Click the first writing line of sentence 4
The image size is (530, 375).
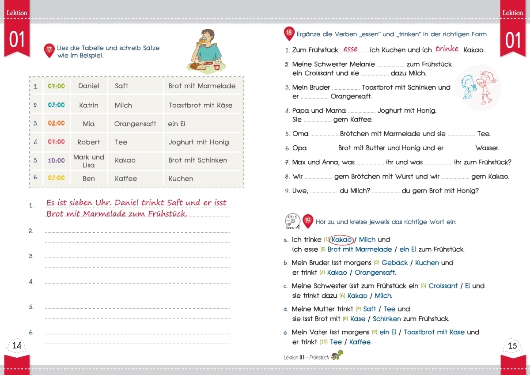pos(137,282)
